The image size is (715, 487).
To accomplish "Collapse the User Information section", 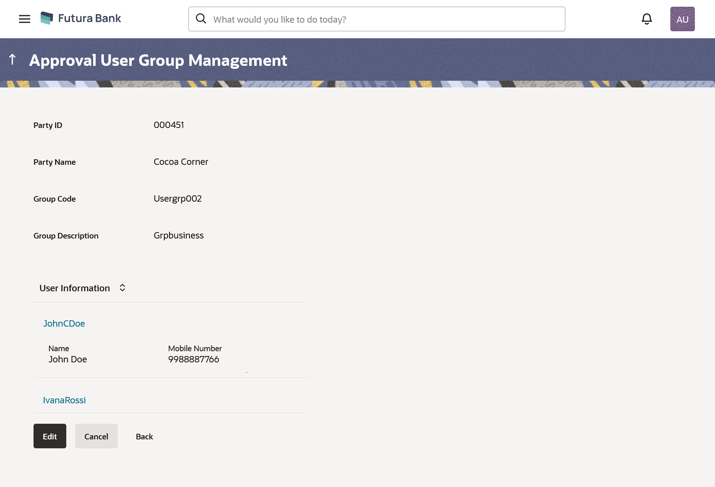I will click(x=122, y=288).
